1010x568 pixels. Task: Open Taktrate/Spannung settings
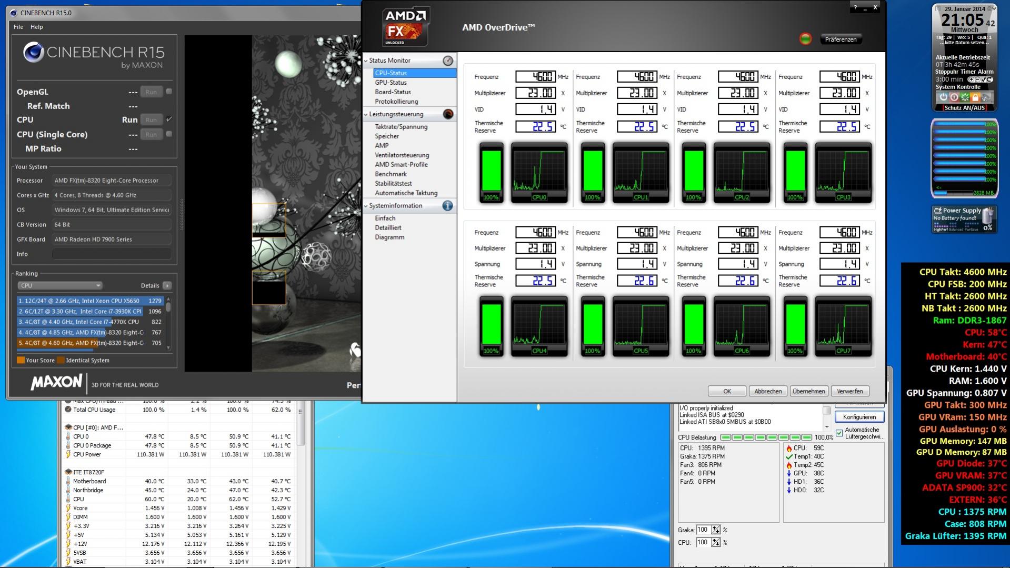401,127
